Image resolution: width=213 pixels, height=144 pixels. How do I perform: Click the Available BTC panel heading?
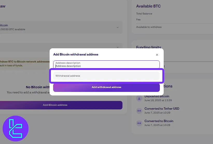148,6
